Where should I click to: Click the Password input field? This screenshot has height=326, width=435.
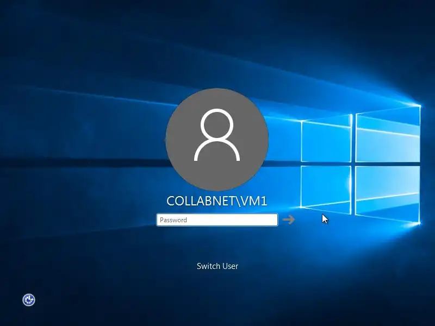217,220
